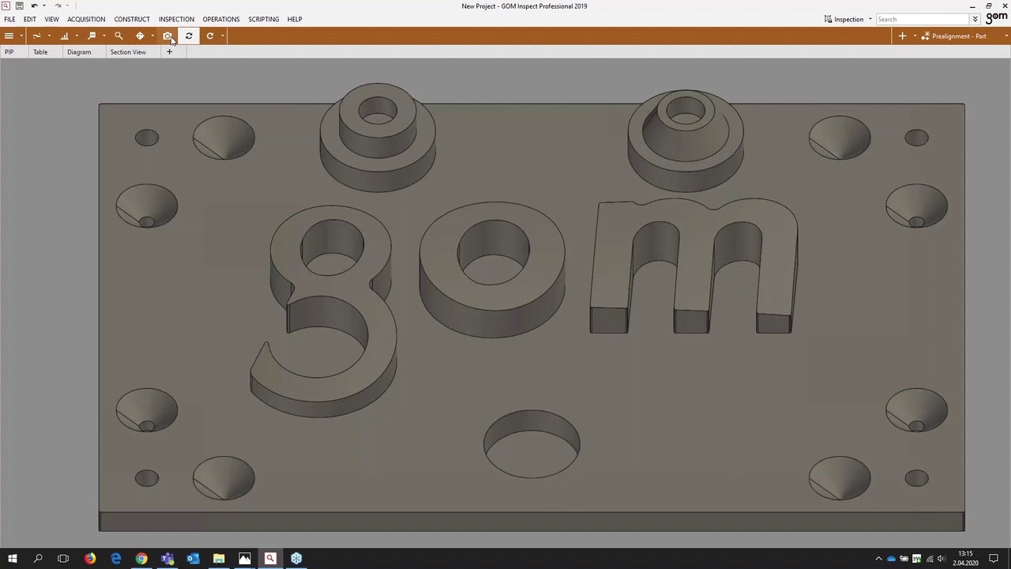This screenshot has width=1011, height=569.
Task: Open Outlook from the taskbar
Action: pos(193,559)
